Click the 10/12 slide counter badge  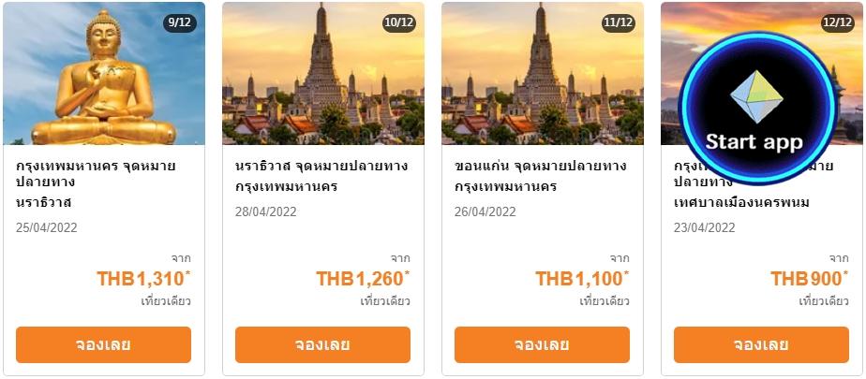(399, 22)
